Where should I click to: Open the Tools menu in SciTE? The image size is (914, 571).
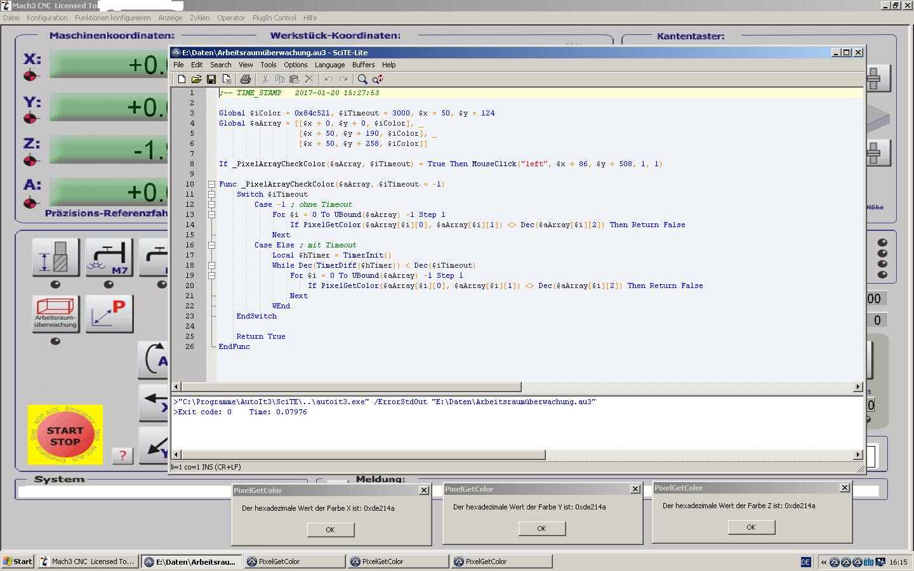pos(268,65)
